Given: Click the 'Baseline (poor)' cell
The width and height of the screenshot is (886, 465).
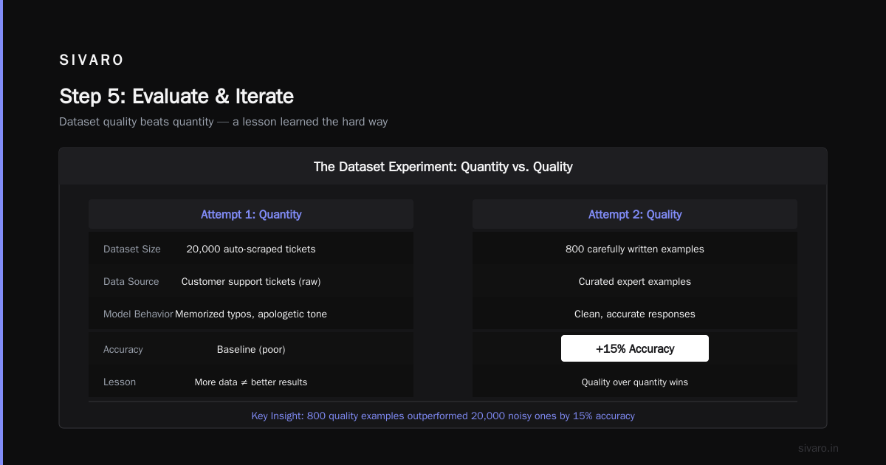Looking at the screenshot, I should pos(251,350).
